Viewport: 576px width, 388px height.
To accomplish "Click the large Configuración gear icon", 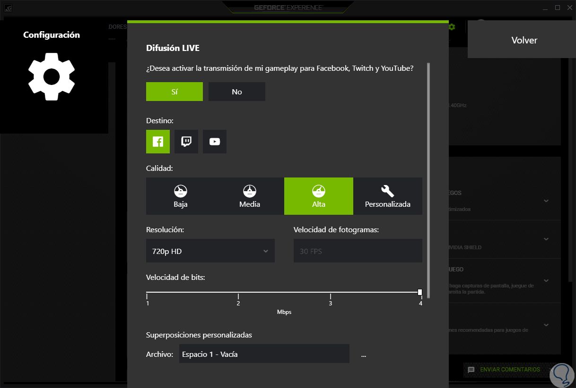I will [52, 76].
